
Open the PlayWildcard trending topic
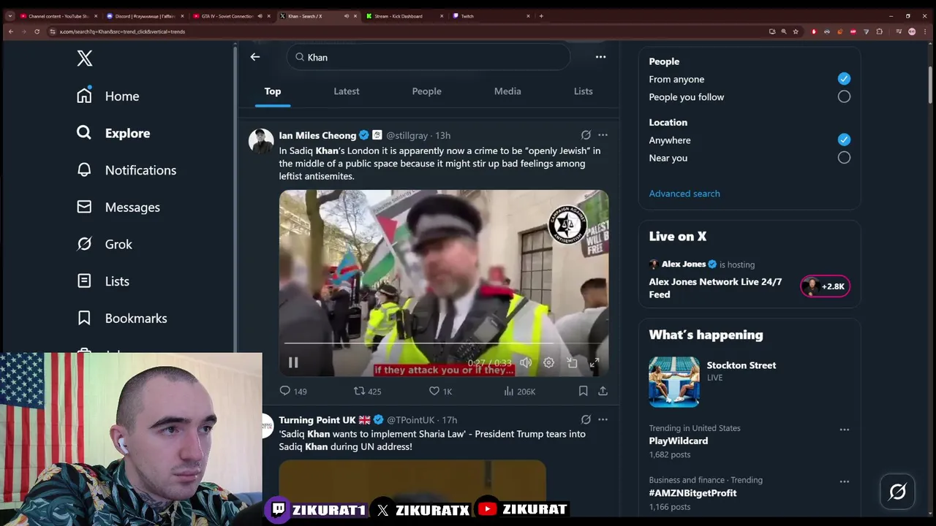tap(678, 441)
